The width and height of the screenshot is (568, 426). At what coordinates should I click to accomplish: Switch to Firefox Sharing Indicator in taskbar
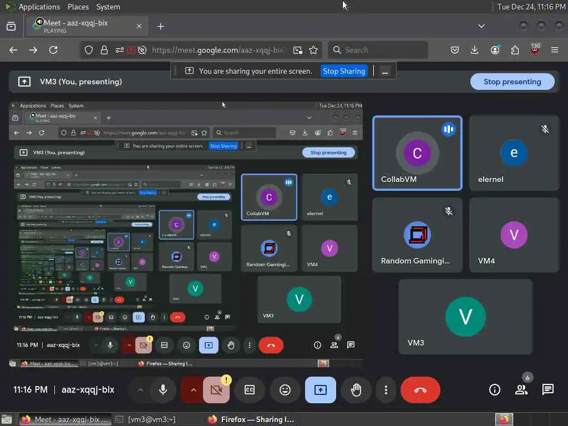[251, 419]
